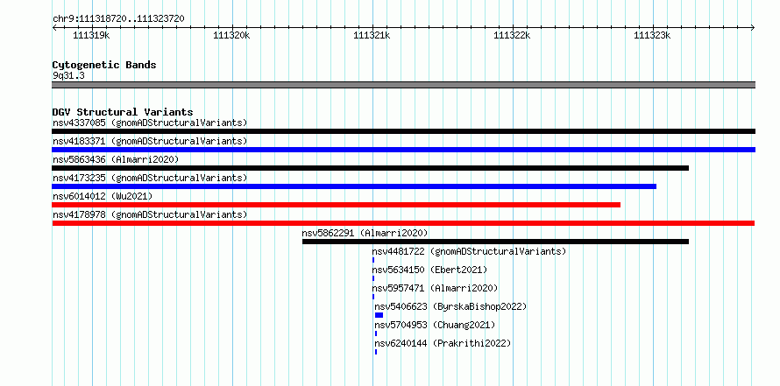Click the 111320k ruler tick label
780x386 pixels.
pos(231,35)
